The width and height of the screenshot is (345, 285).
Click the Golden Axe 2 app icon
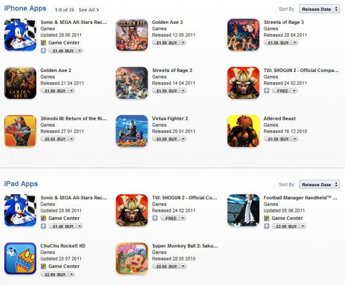[x=20, y=83]
